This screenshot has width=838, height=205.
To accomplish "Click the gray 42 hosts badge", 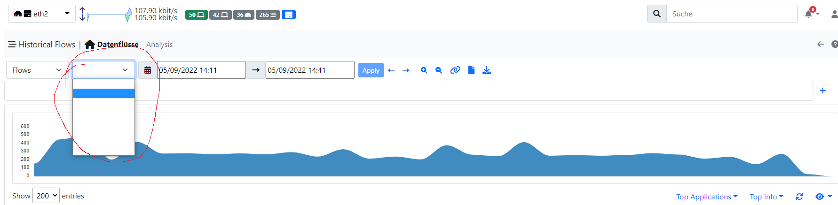I will coord(220,15).
